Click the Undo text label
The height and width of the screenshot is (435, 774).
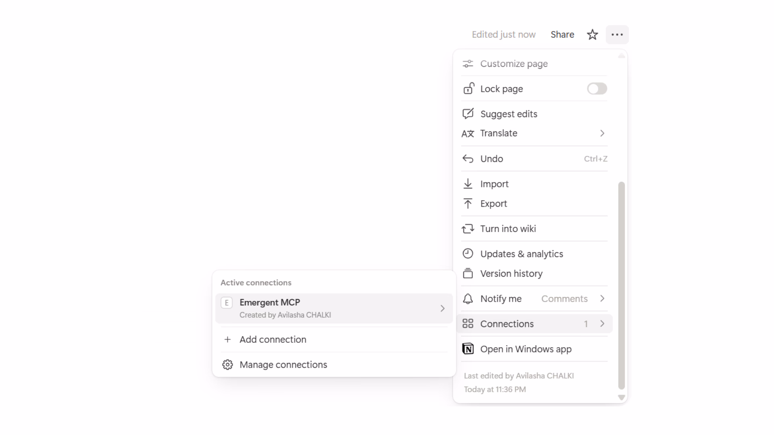(491, 159)
